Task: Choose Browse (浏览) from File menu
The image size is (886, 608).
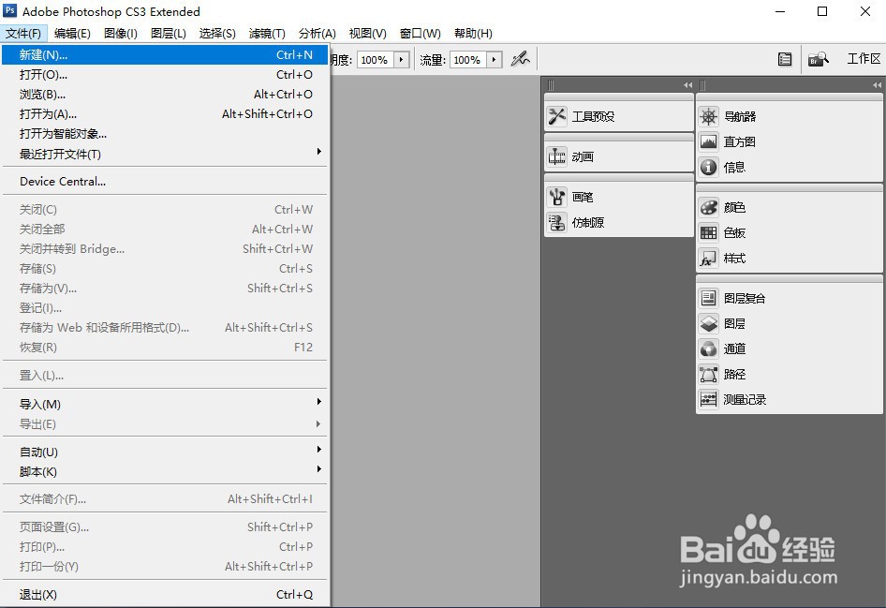Action: (x=165, y=95)
